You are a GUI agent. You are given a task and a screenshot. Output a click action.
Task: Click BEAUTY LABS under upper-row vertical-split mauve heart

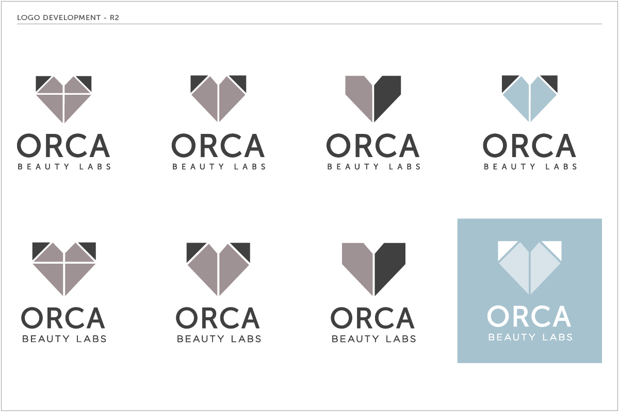(219, 167)
